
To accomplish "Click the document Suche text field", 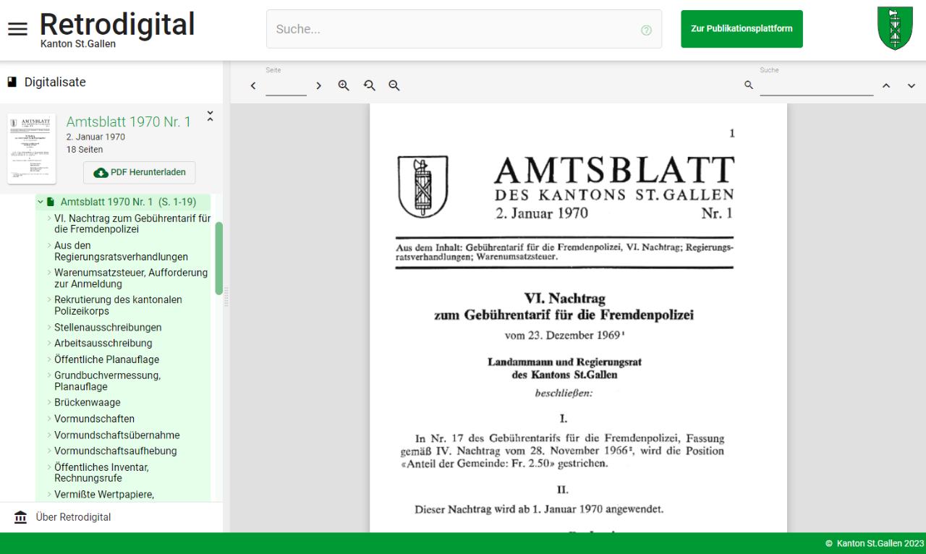I will (x=816, y=86).
